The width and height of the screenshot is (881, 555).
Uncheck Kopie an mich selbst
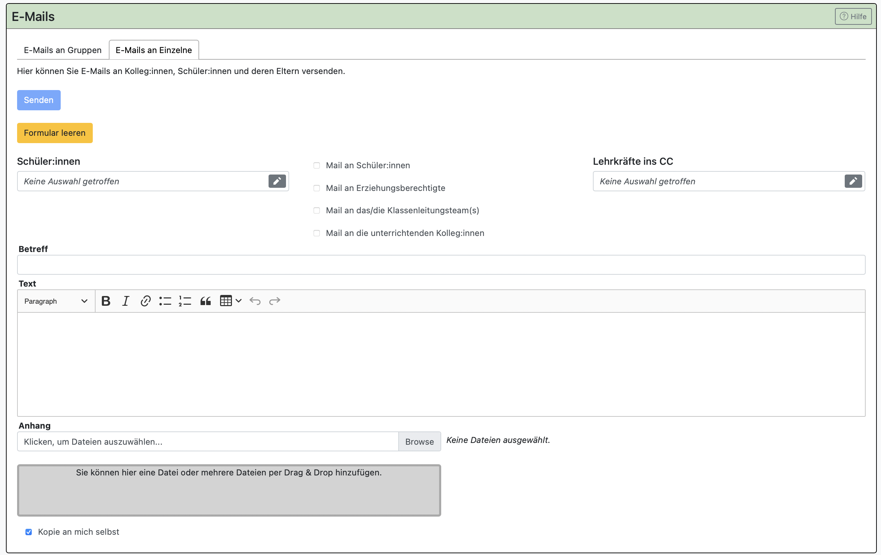coord(29,532)
